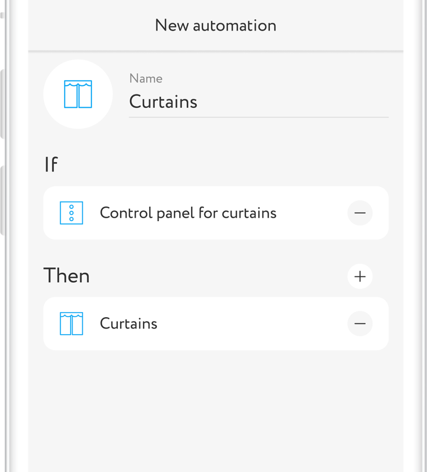Click the Then section heading
427x472 pixels.
(66, 276)
